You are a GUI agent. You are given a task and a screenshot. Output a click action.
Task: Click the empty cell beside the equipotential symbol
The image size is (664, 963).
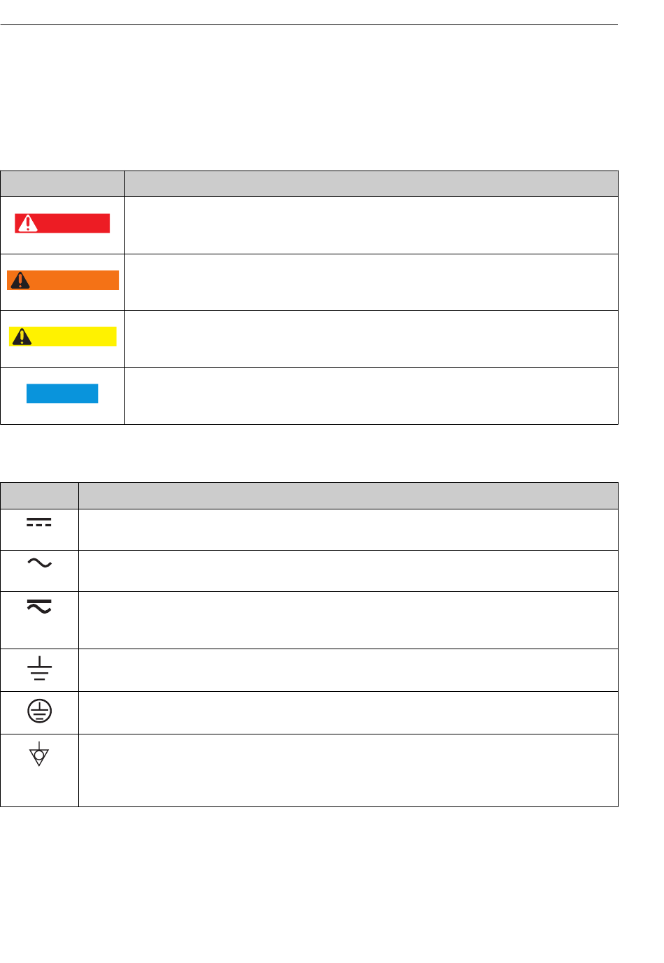click(348, 770)
